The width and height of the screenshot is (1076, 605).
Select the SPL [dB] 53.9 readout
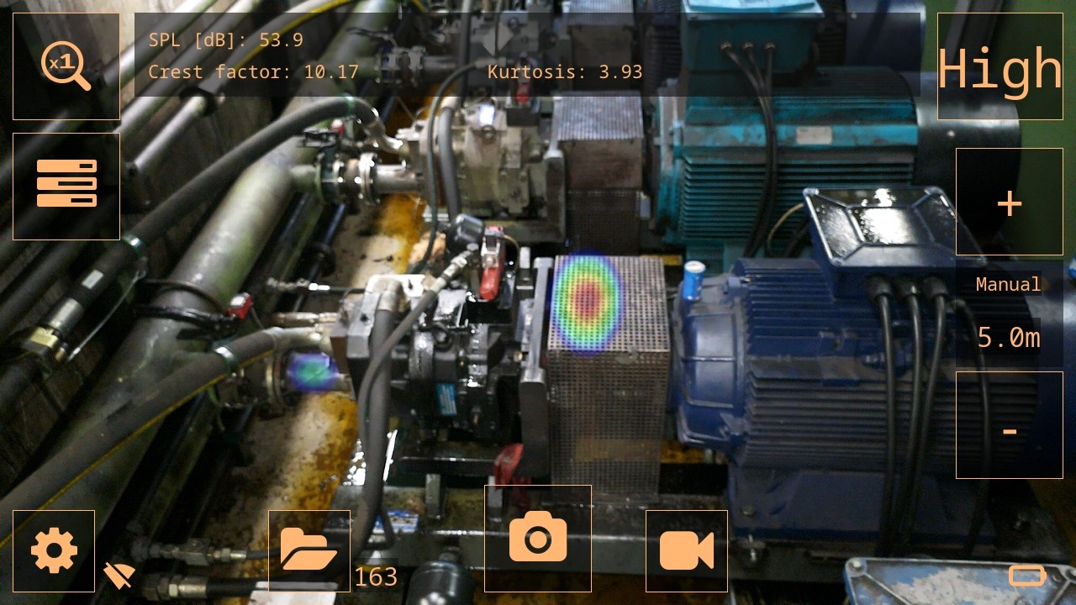(x=226, y=39)
